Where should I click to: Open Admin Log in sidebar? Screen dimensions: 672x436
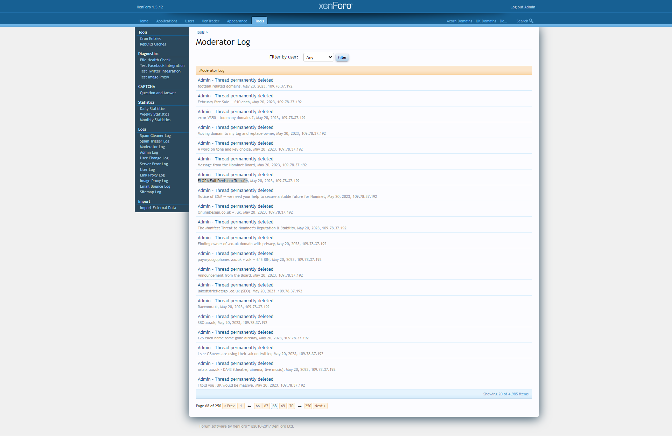[149, 152]
